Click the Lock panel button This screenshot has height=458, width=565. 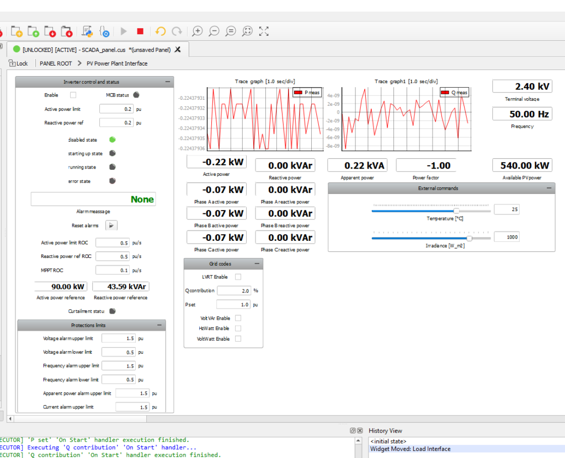click(x=18, y=63)
